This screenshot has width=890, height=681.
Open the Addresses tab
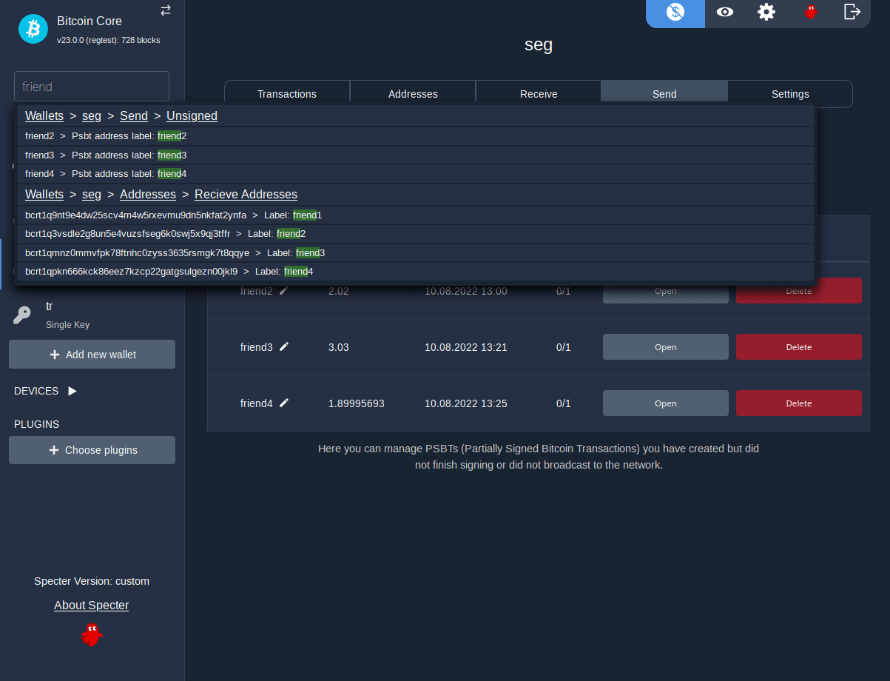[x=413, y=94]
